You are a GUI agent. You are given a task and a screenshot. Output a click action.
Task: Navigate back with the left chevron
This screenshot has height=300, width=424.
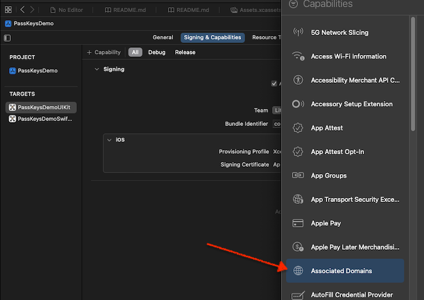(22, 10)
